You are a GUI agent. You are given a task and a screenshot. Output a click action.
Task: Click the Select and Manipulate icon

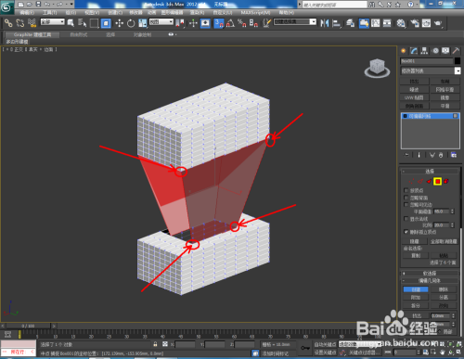[193, 23]
